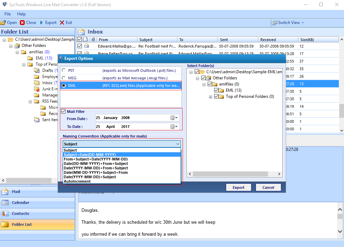Collapse Top of Personal node in Folder List
The height and width of the screenshot is (247, 344).
[24, 65]
